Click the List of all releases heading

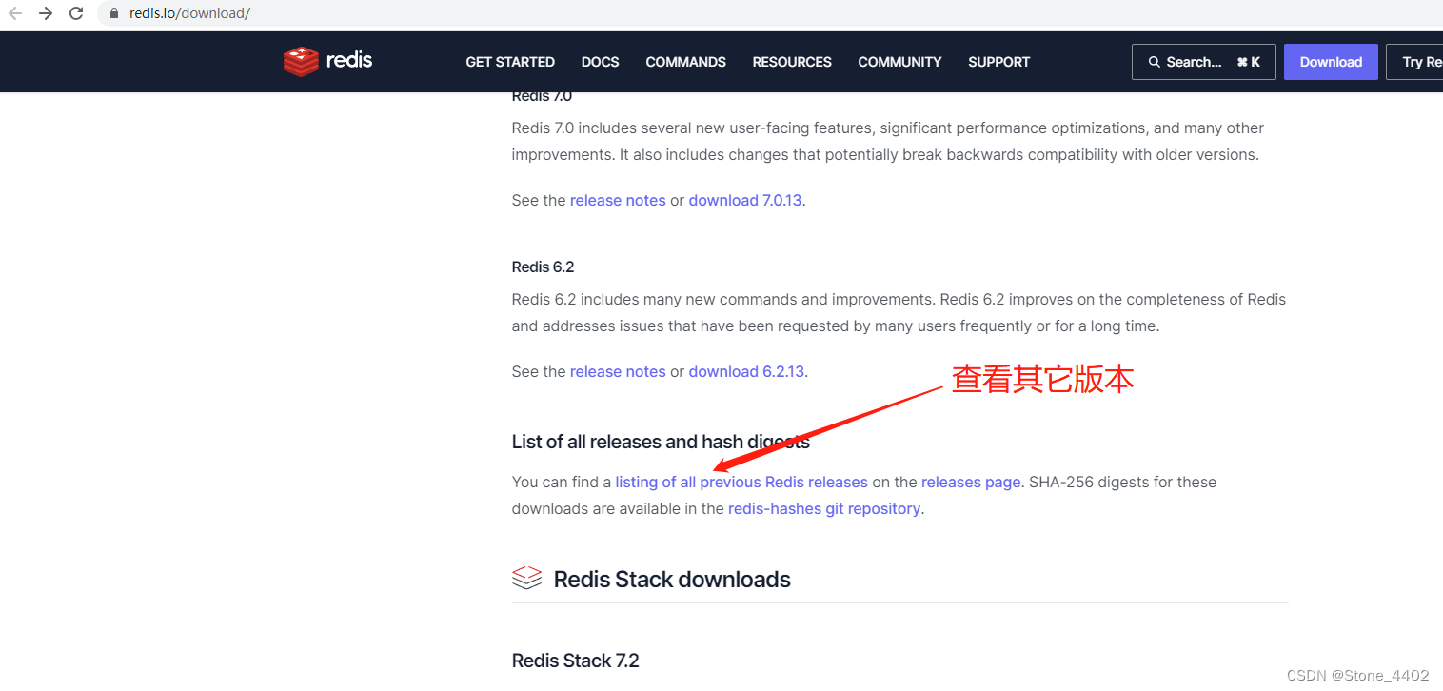(661, 442)
